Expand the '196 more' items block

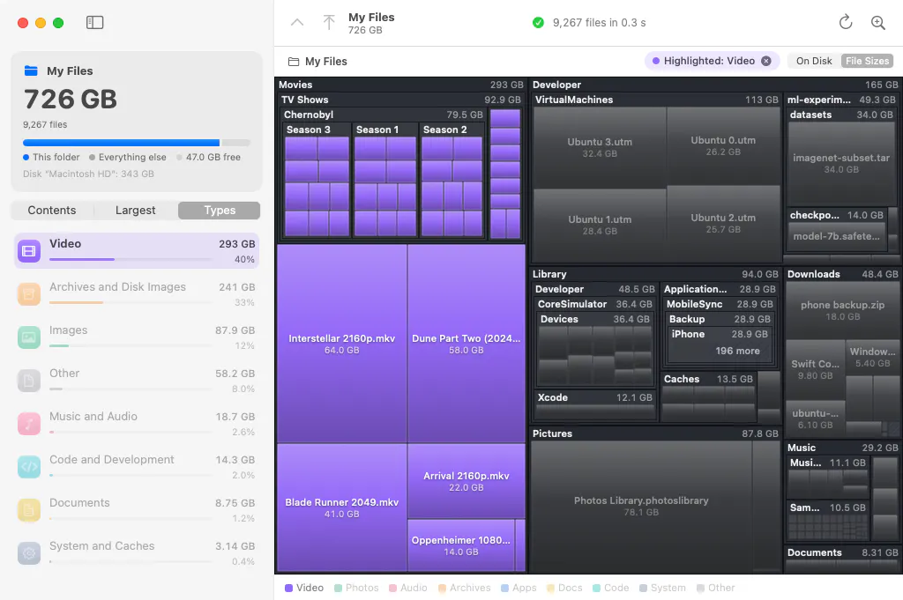click(737, 351)
